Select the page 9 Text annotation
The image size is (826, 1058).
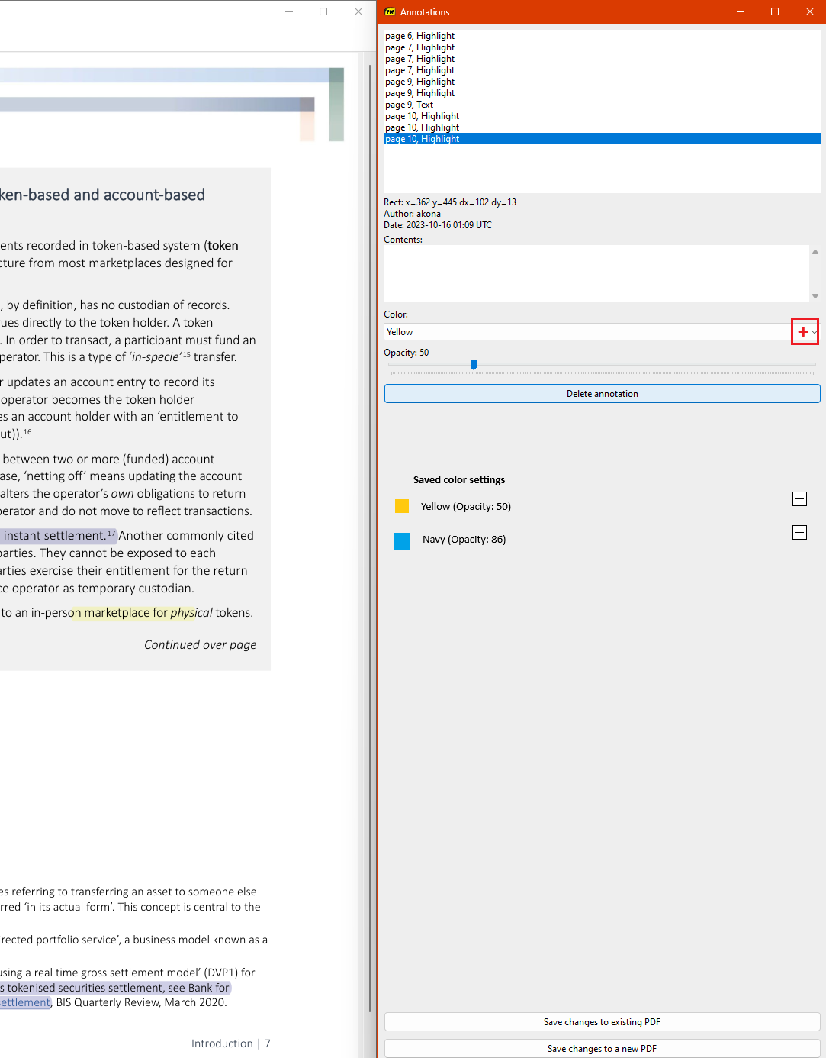(x=410, y=105)
